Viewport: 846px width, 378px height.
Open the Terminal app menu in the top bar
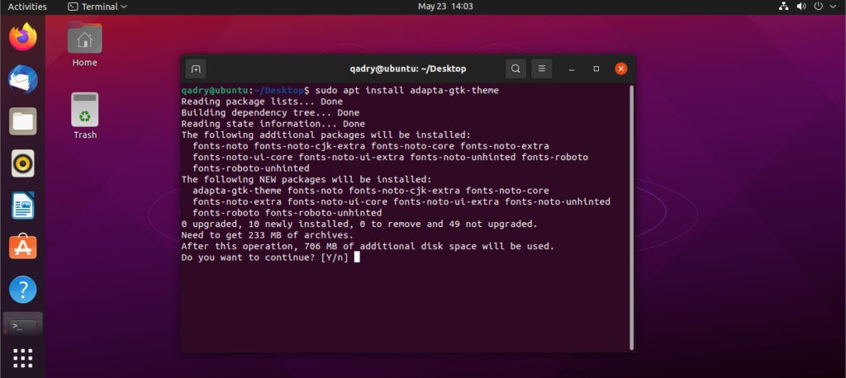point(97,7)
